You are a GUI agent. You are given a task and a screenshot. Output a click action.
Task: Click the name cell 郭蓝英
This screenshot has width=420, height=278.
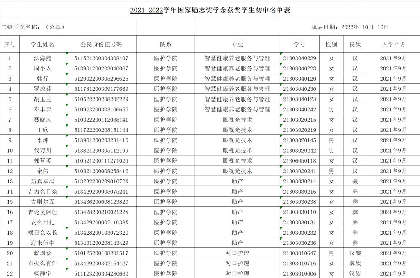pyautogui.click(x=43, y=160)
